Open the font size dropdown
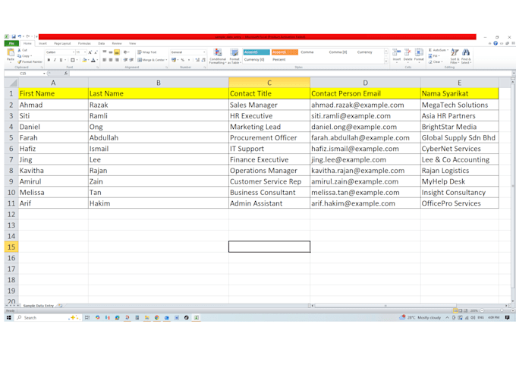Viewport: 516px width, 365px height. click(85, 52)
